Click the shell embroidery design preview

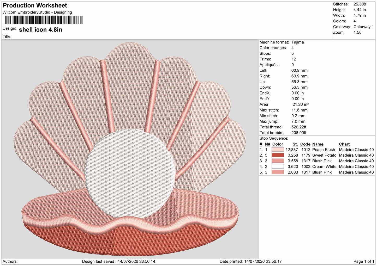[x=130, y=149]
